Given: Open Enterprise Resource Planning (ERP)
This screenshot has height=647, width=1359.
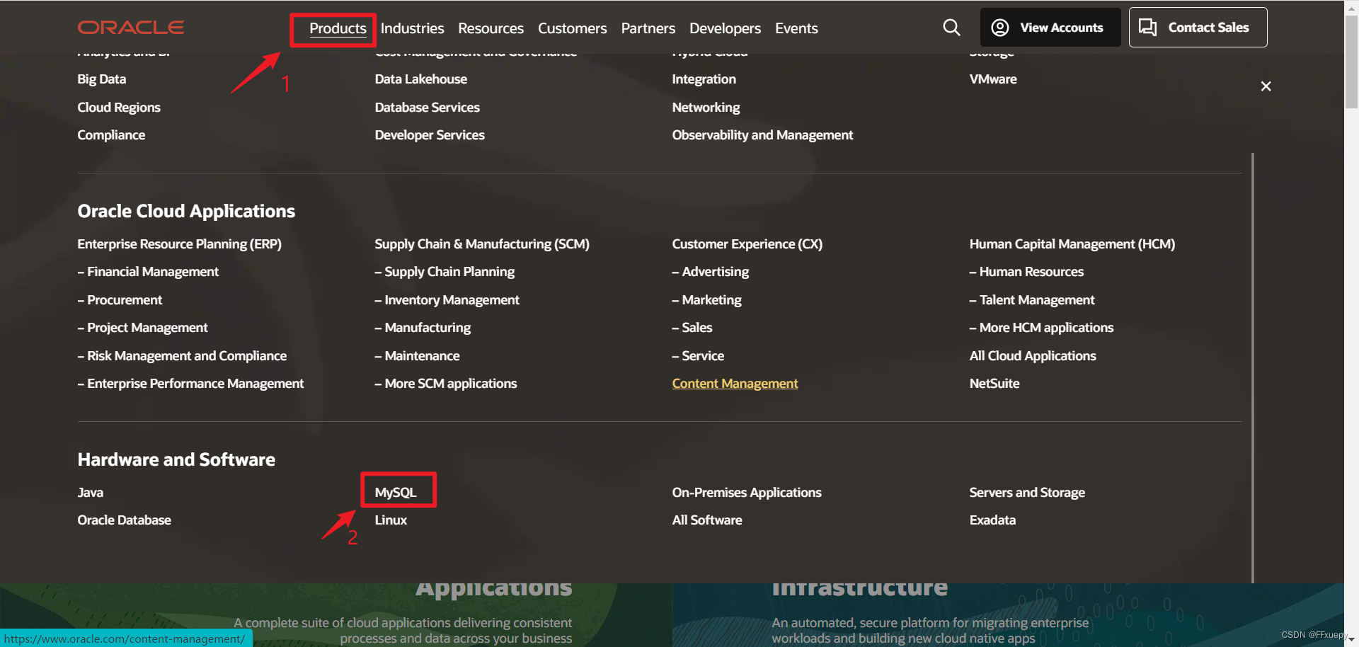Looking at the screenshot, I should point(179,244).
